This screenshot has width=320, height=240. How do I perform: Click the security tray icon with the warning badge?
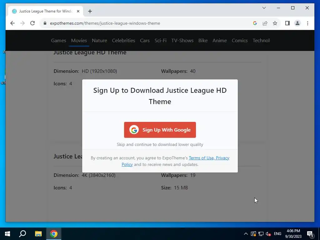tap(253, 234)
